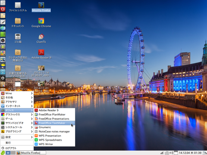Launch FreeOffice TextMaker

click(x=54, y=123)
